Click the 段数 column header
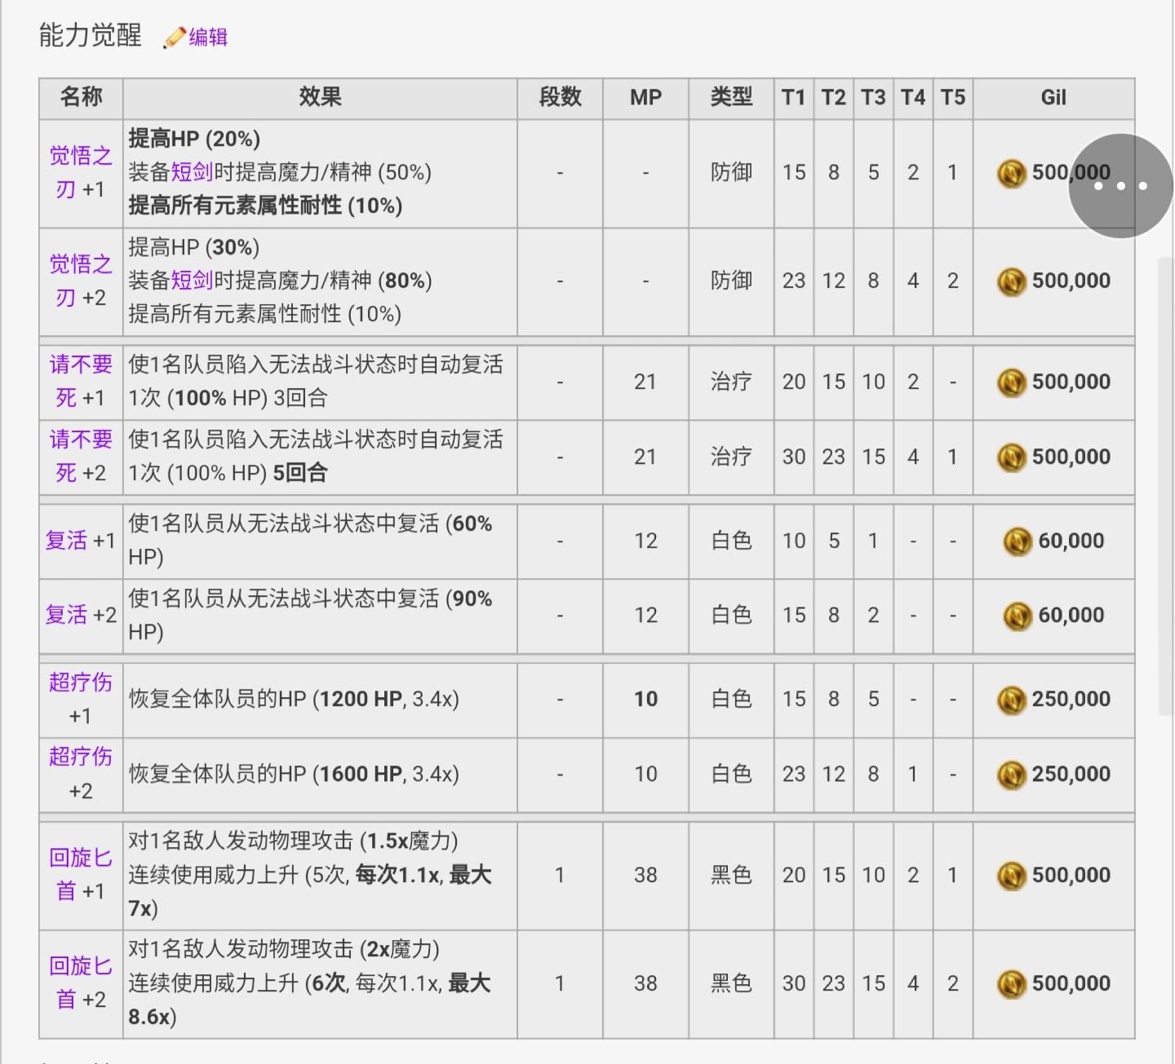 point(560,98)
